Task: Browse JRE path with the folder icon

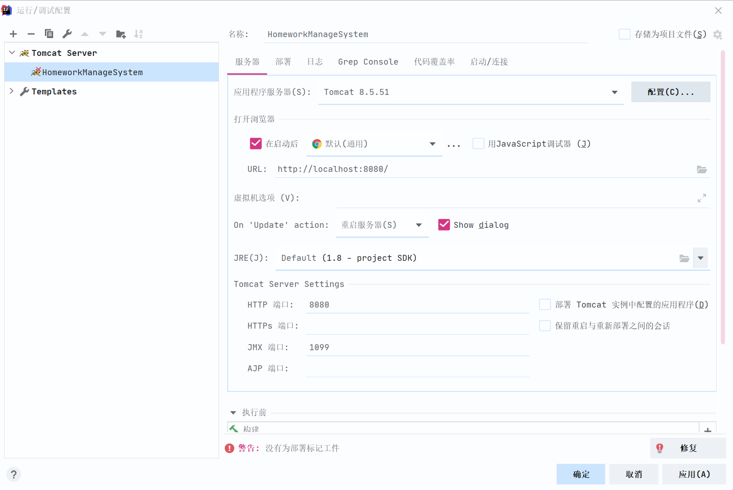Action: coord(684,258)
